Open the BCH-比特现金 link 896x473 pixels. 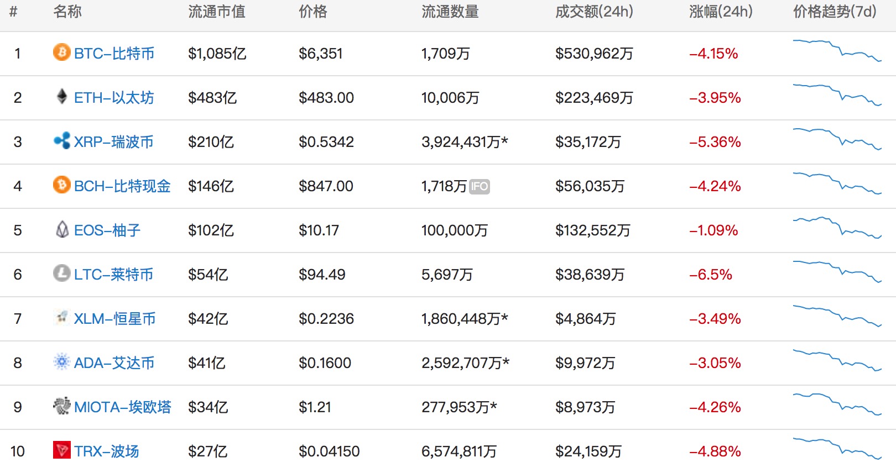122,186
